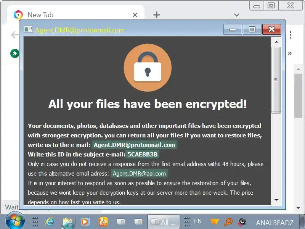Click the green extension icon in the bookmarks bar
This screenshot has height=229, width=305.
pos(15,53)
